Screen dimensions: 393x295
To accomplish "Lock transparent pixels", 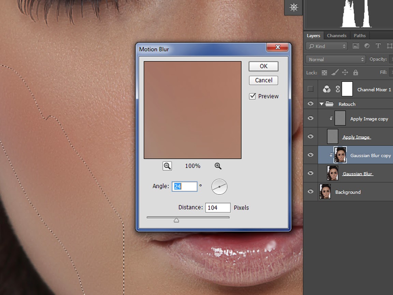I will (324, 72).
